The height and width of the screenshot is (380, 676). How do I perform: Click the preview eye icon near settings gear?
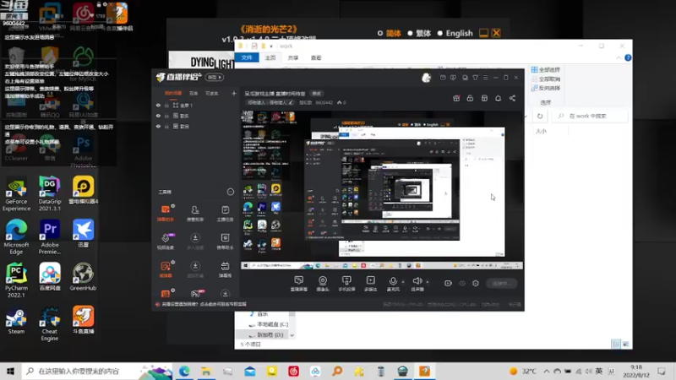click(462, 283)
